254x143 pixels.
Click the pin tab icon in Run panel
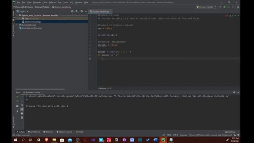pos(17,111)
